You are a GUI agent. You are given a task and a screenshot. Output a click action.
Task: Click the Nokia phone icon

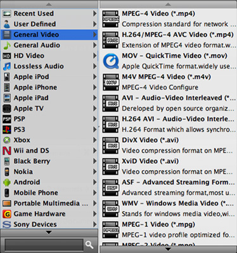(7, 172)
